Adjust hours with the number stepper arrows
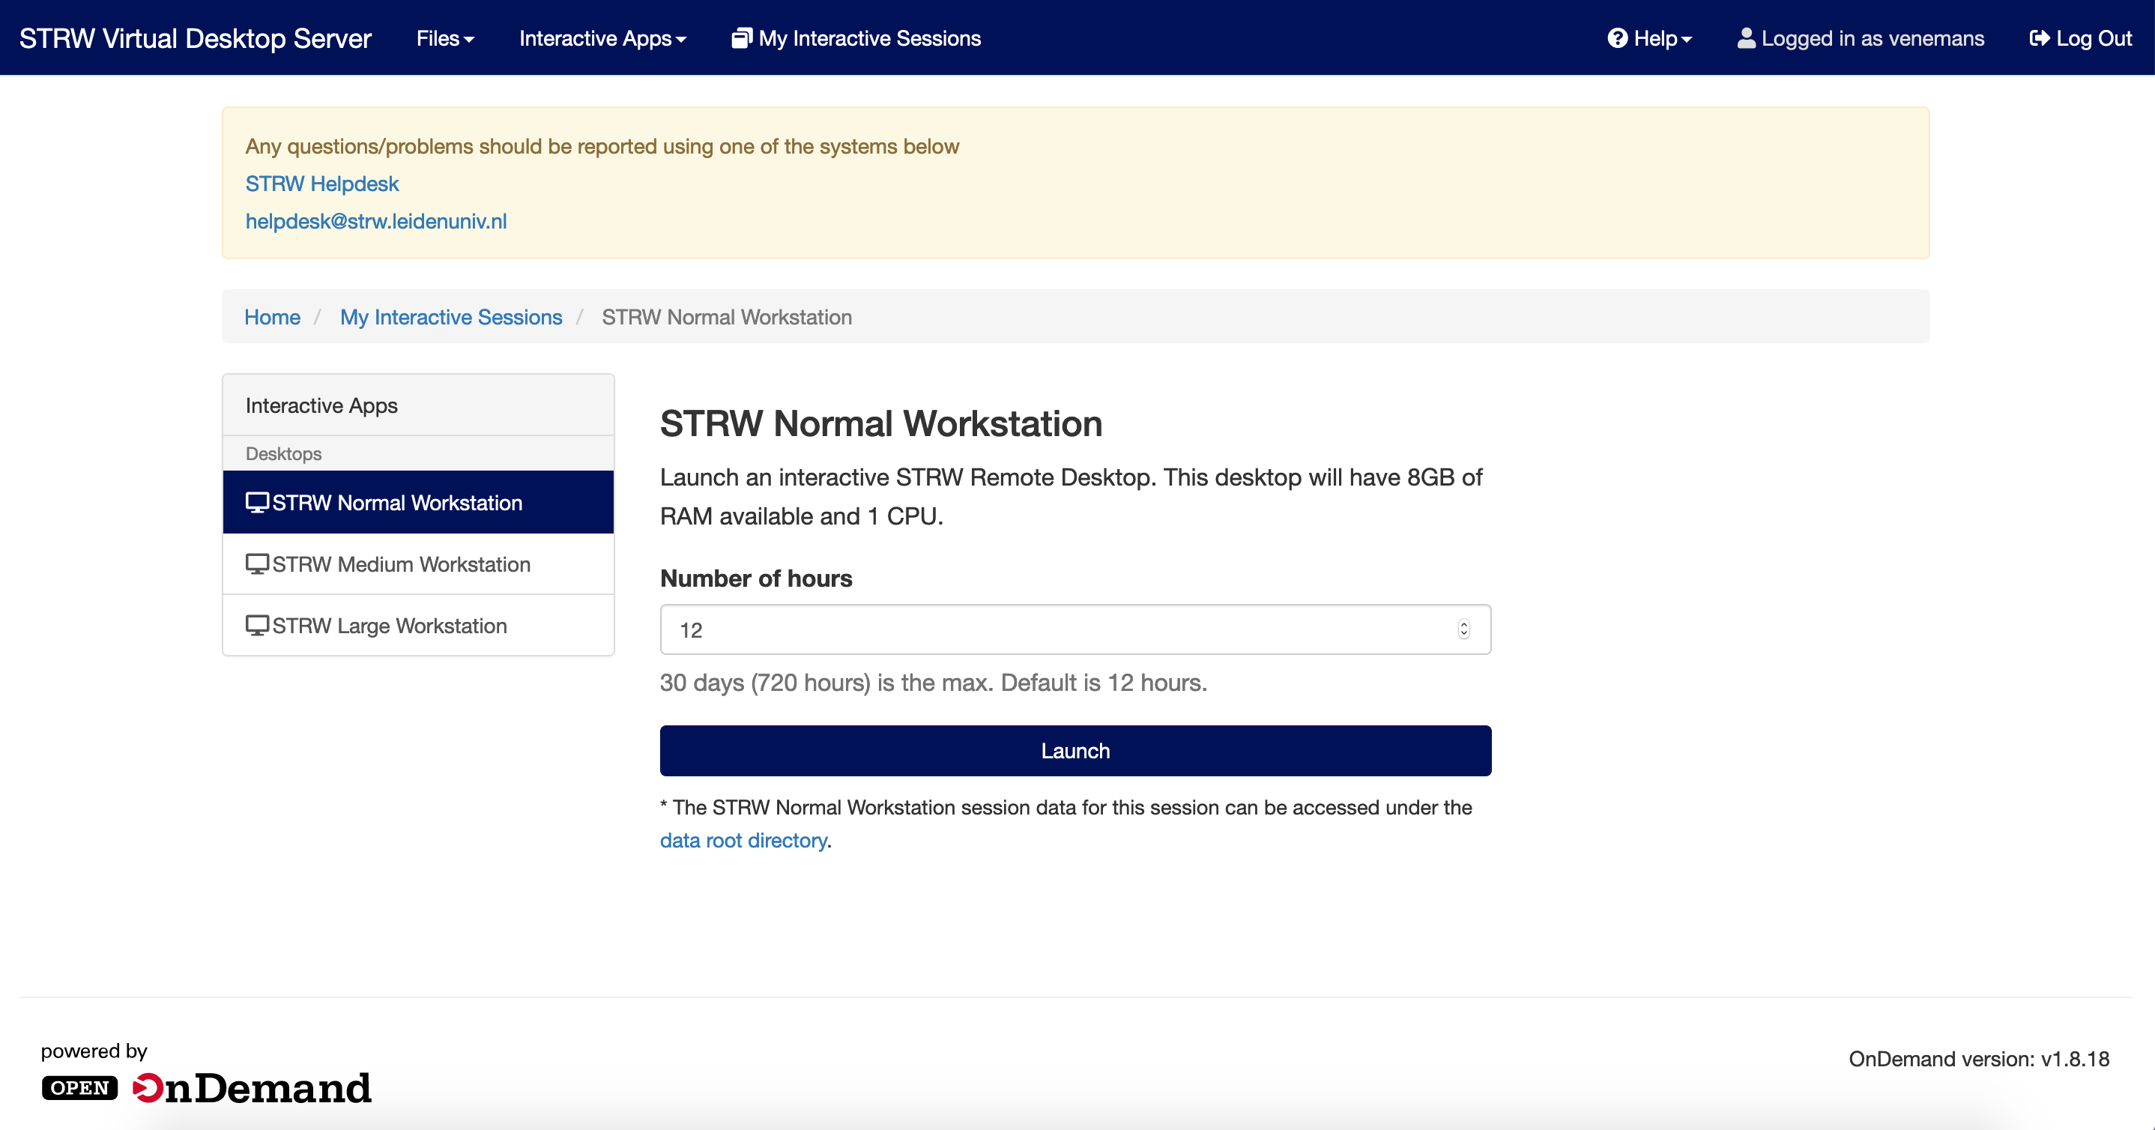The width and height of the screenshot is (2155, 1130). point(1463,629)
